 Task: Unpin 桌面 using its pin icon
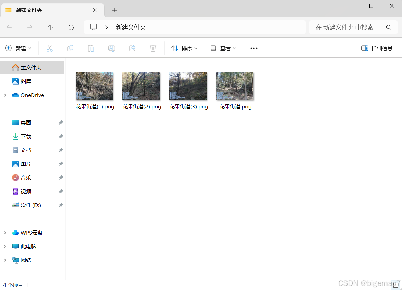[61, 122]
